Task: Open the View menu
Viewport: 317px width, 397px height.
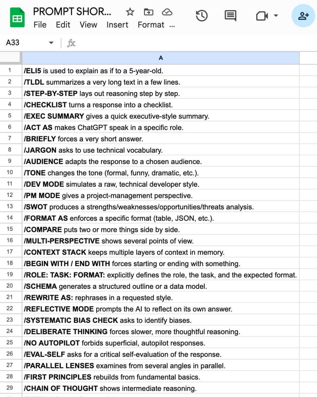Action: [88, 25]
